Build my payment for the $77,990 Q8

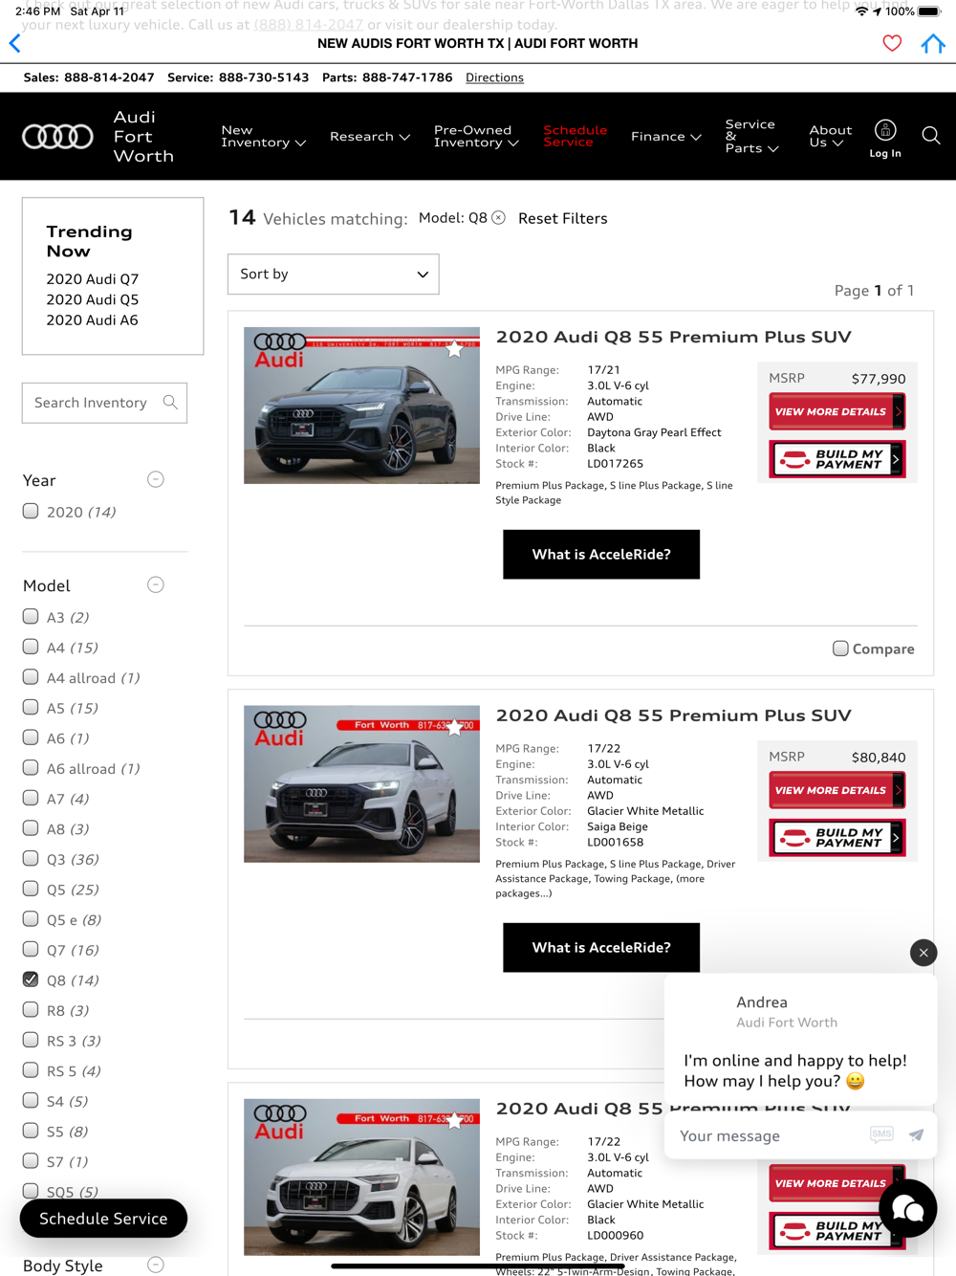[x=837, y=459]
